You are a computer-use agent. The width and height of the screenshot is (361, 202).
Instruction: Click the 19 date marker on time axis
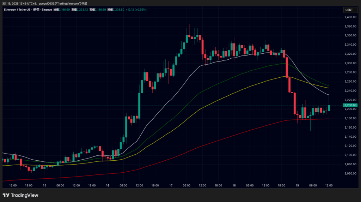(x=297, y=185)
